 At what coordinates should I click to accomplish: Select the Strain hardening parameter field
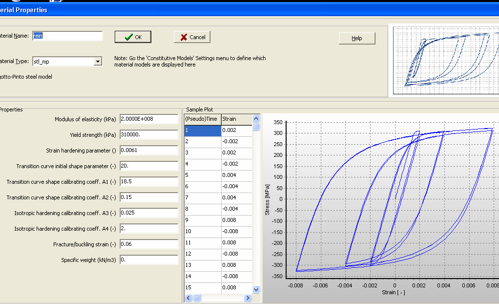tap(149, 150)
